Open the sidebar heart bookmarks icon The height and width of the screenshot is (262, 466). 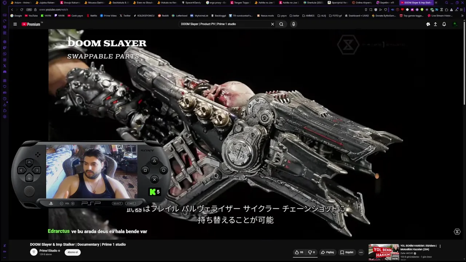(x=4, y=86)
